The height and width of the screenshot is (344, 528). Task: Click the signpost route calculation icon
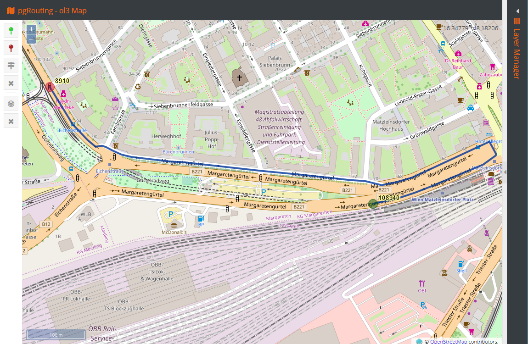point(11,65)
